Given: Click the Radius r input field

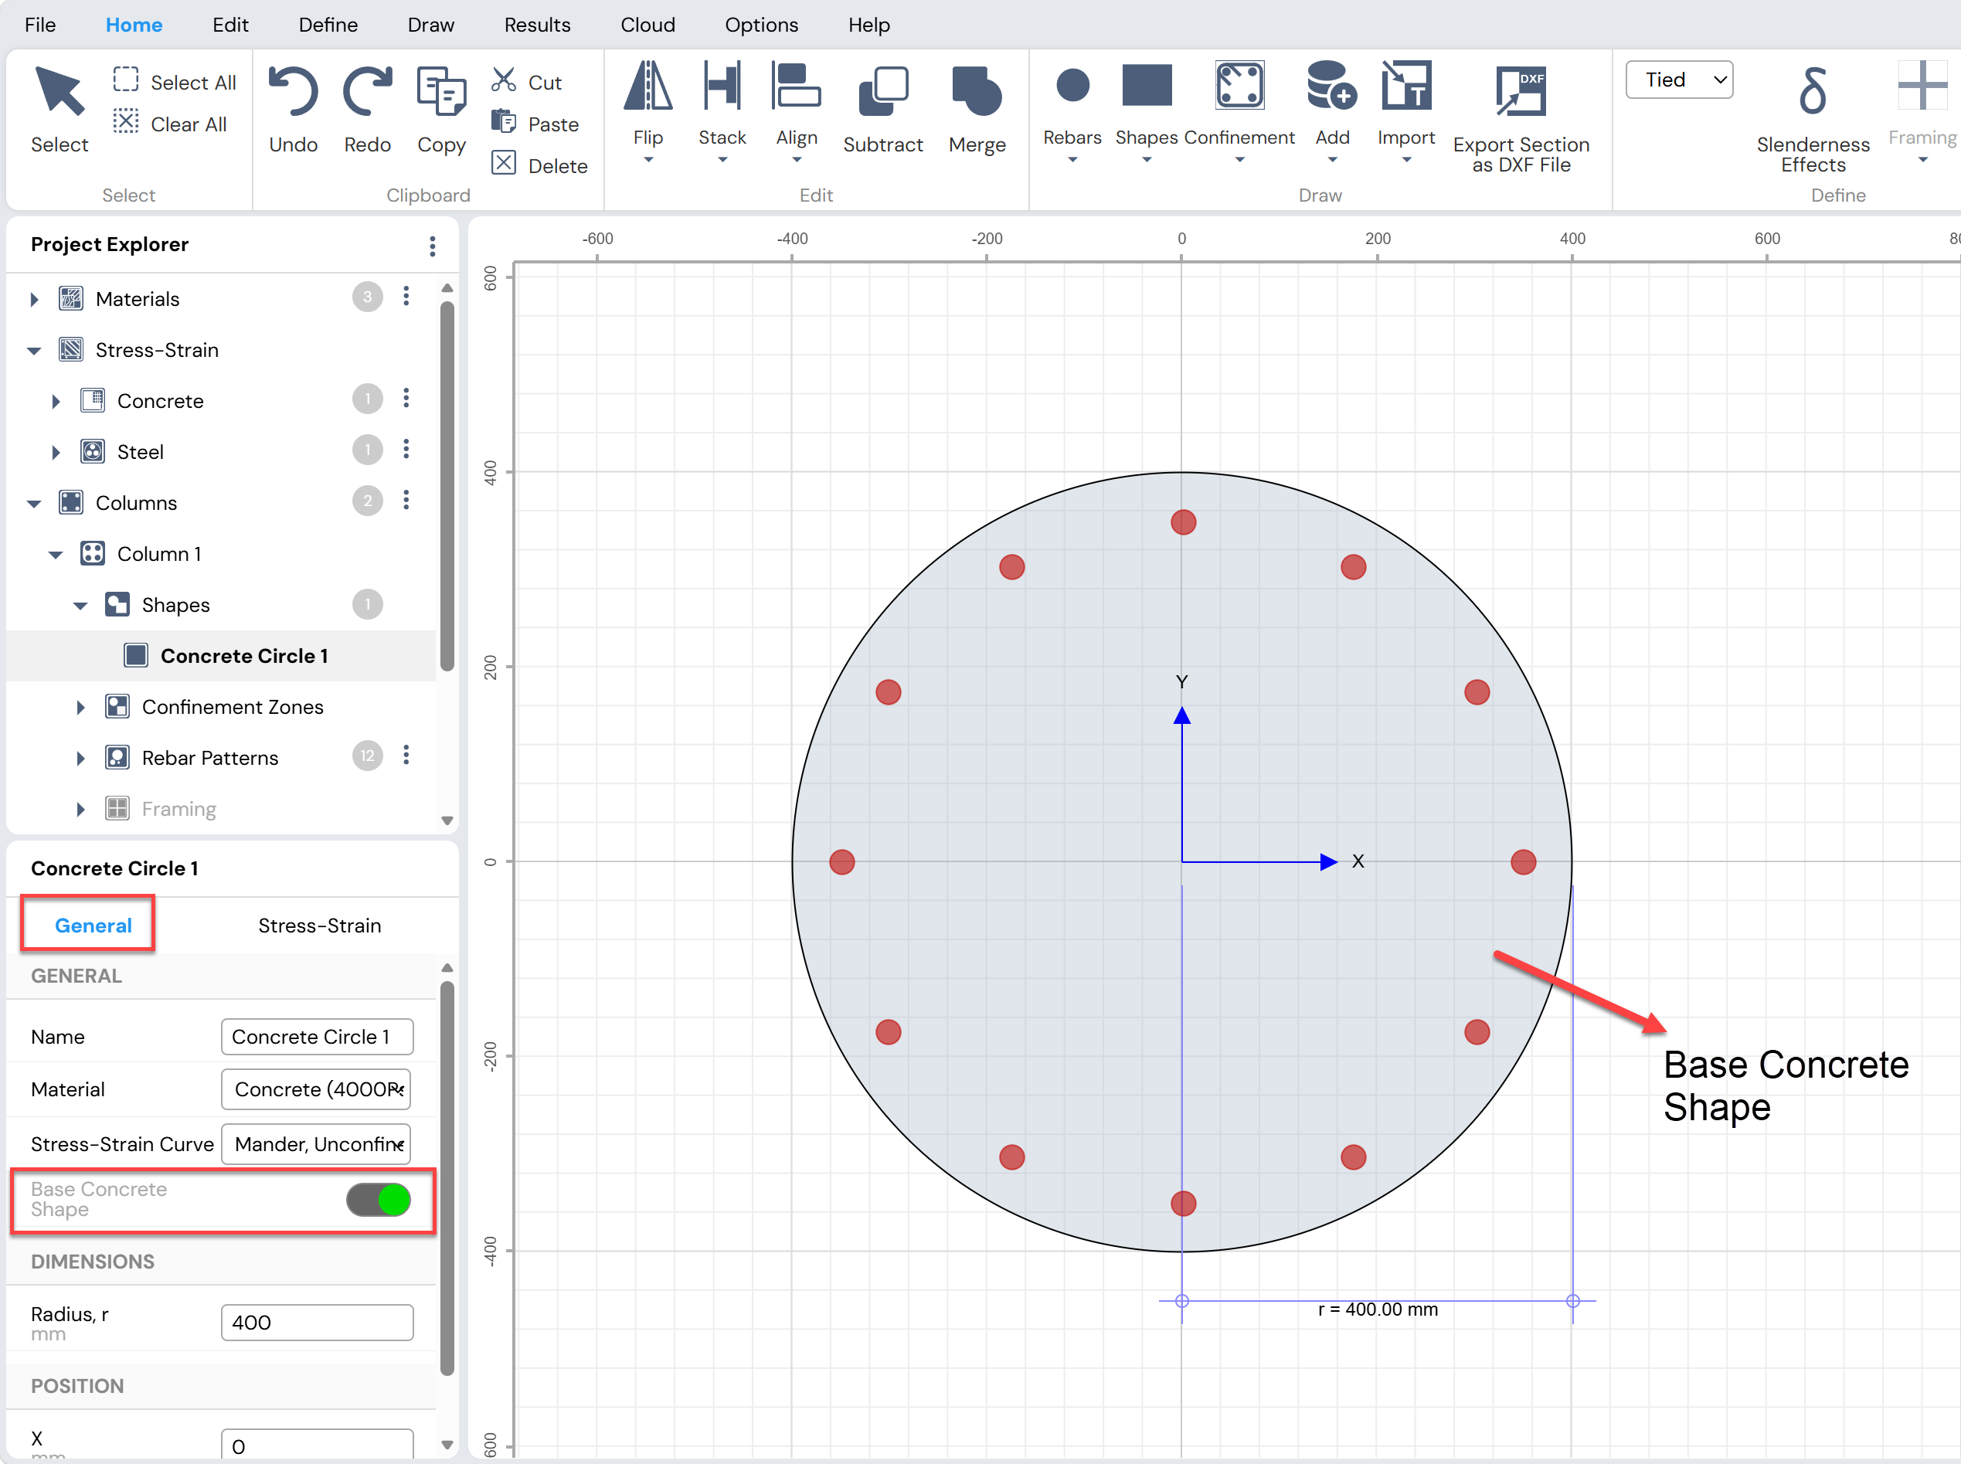Looking at the screenshot, I should click(x=318, y=1322).
